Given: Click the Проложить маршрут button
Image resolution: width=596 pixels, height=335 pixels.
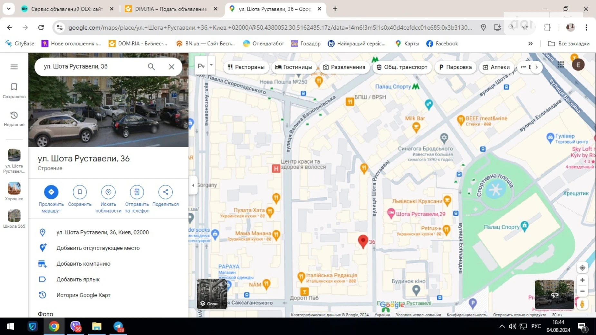Looking at the screenshot, I should point(51,192).
